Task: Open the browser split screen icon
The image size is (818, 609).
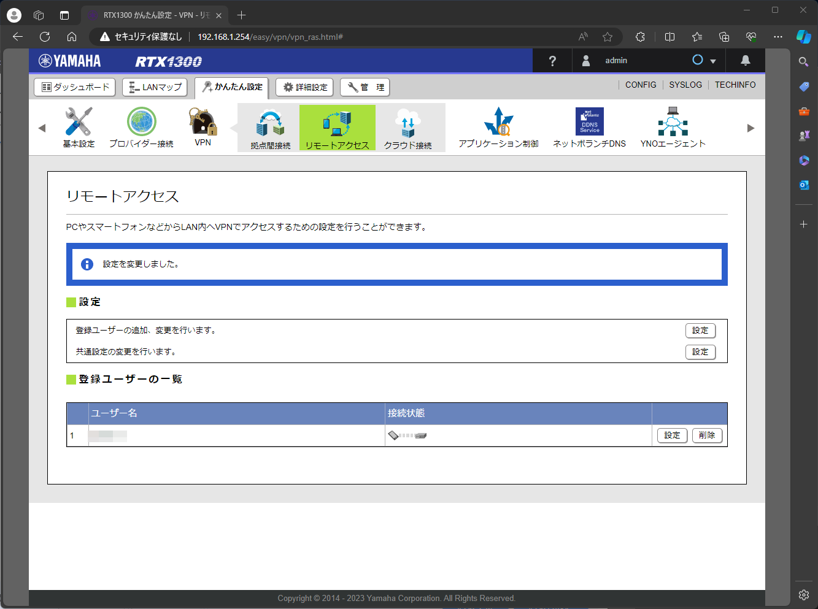Action: click(669, 37)
